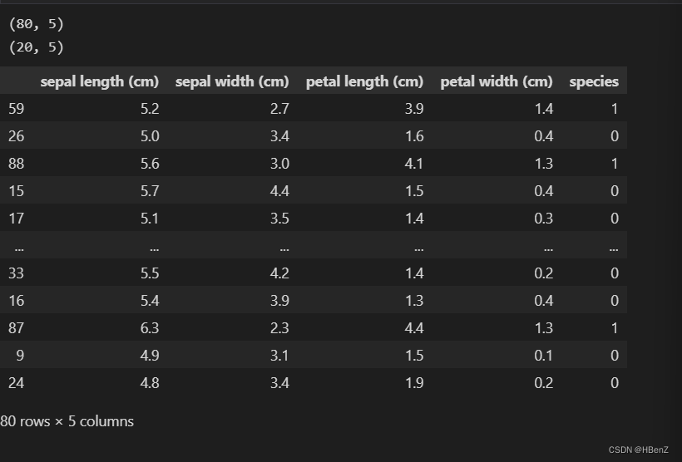Click the 'sepal width (cm)' column header

[x=232, y=81]
